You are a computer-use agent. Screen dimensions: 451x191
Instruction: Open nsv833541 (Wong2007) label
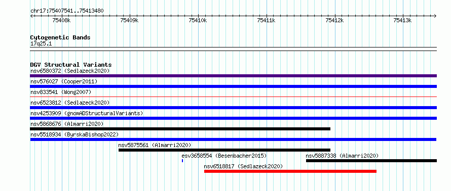61,92
